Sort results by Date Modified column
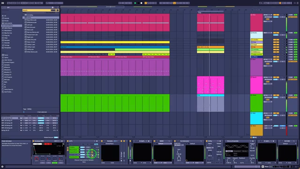 pos(50,13)
